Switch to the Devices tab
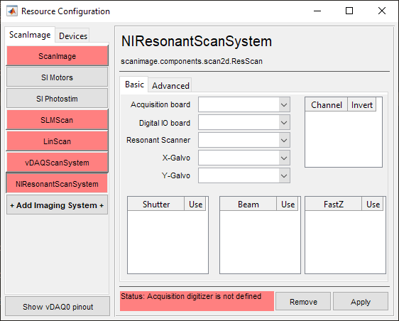Image resolution: width=399 pixels, height=321 pixels. pos(73,36)
